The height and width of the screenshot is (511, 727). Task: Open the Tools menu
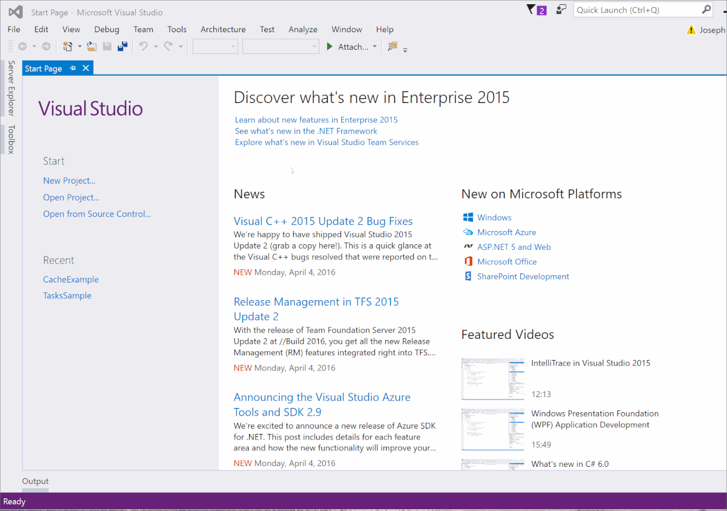177,29
